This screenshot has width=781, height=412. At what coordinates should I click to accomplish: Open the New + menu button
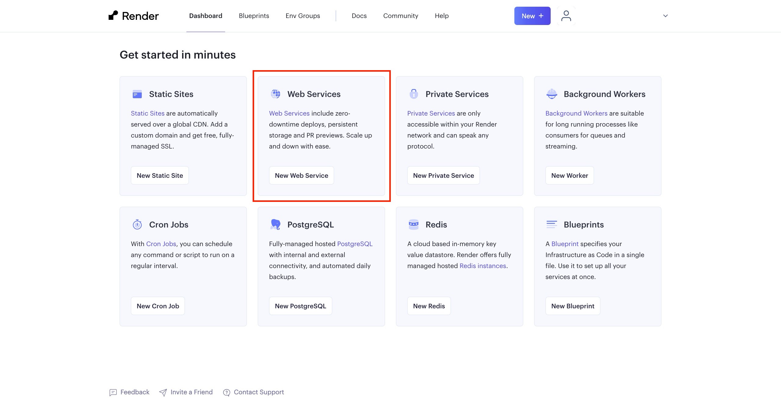[x=532, y=16]
